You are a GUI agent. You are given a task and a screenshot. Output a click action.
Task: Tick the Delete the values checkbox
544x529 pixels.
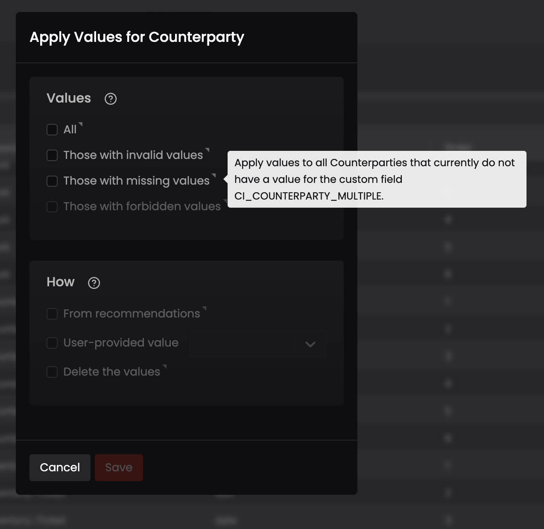pos(52,372)
